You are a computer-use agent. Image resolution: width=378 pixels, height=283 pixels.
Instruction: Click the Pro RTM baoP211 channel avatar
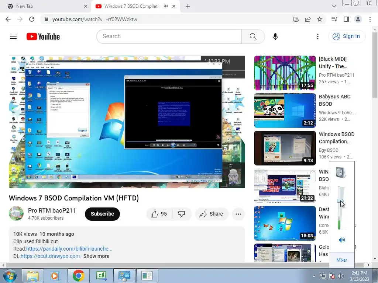click(16, 213)
